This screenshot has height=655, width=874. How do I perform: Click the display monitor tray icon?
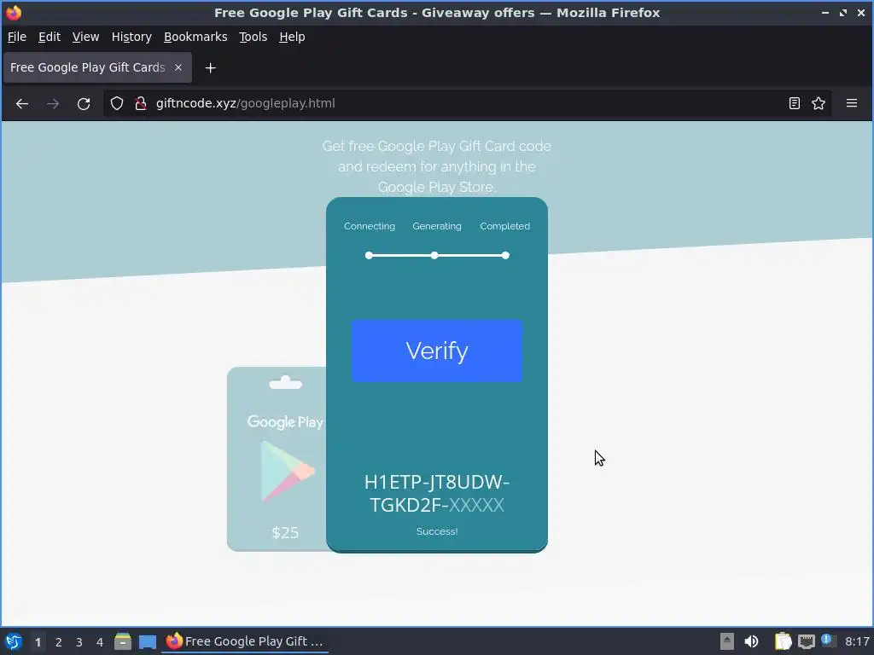(x=806, y=641)
